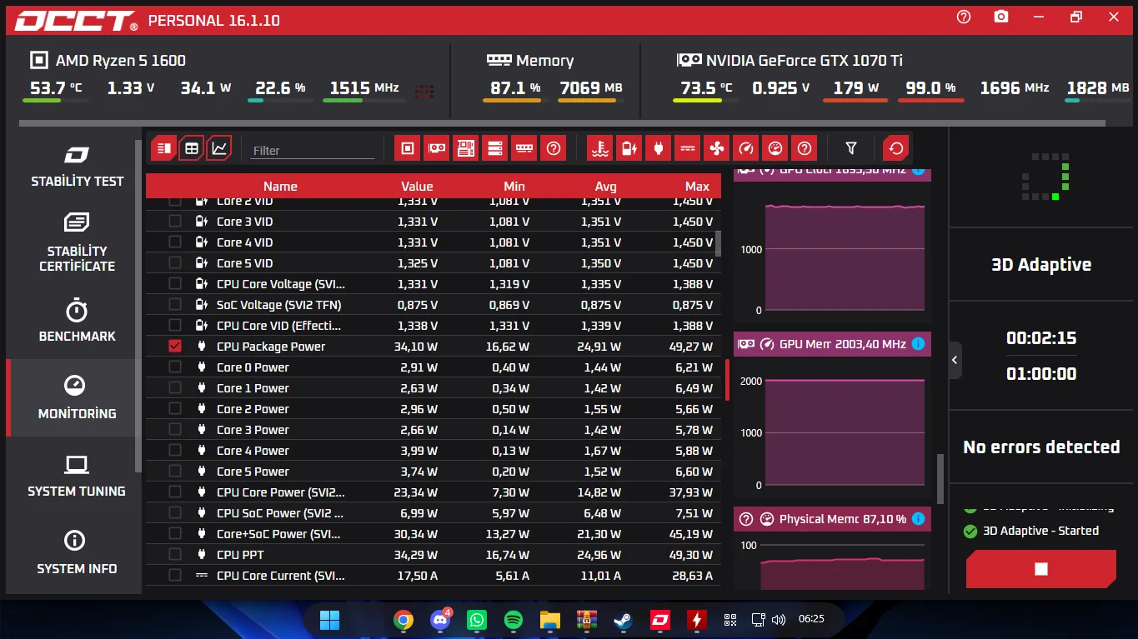The width and height of the screenshot is (1138, 639).
Task: Open Steam from the taskbar
Action: pyautogui.click(x=622, y=620)
